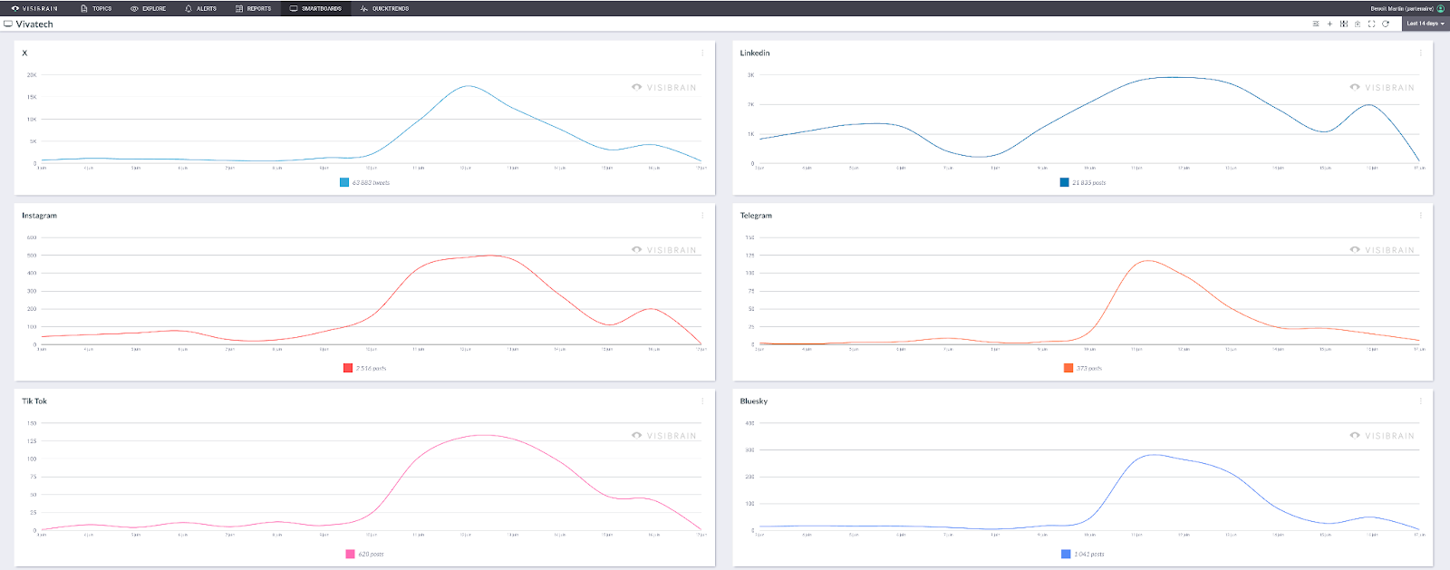Toggle the 620 posts legend series
Viewport: 1450px width, 570px height.
click(x=364, y=554)
